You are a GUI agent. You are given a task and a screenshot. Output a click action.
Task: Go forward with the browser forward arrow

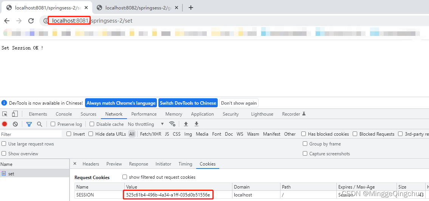(x=19, y=21)
